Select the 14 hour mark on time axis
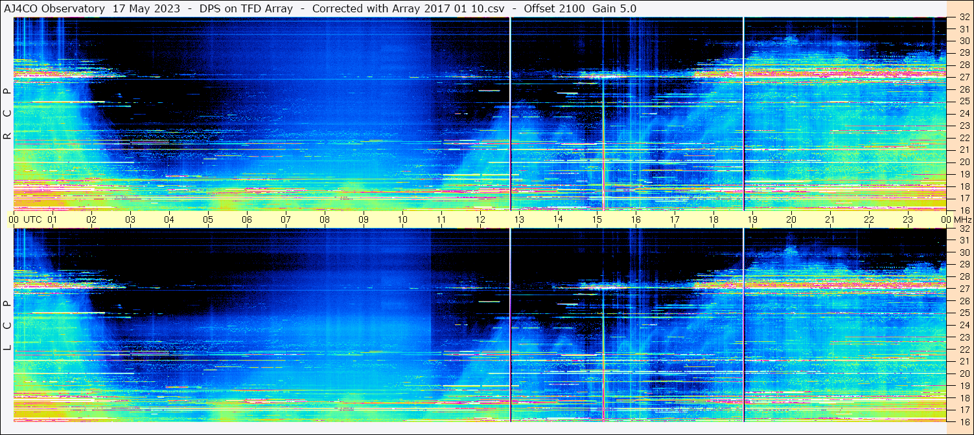 pos(558,219)
